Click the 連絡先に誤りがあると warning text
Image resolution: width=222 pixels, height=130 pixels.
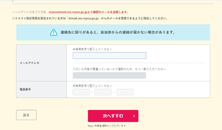coord(118,33)
